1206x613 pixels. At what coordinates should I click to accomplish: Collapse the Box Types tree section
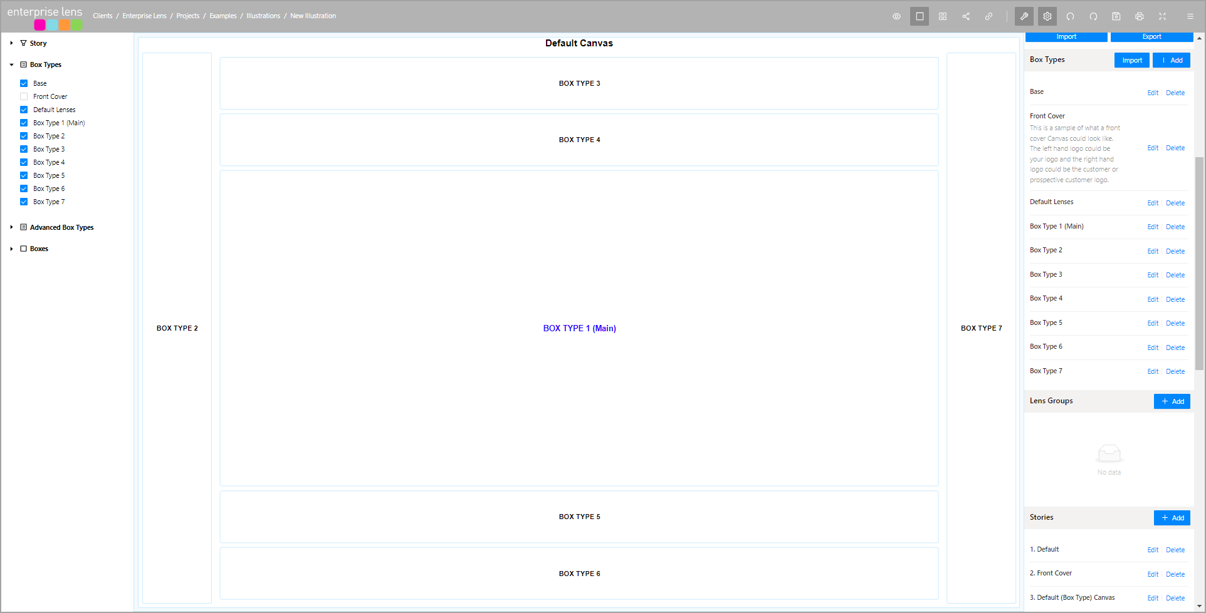click(11, 64)
